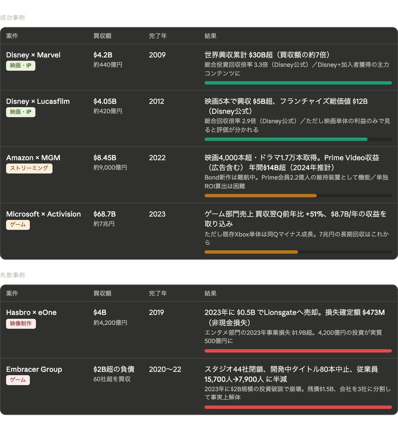
Task: Click the red progress bar in Embracer Group row
Action: tap(298, 407)
